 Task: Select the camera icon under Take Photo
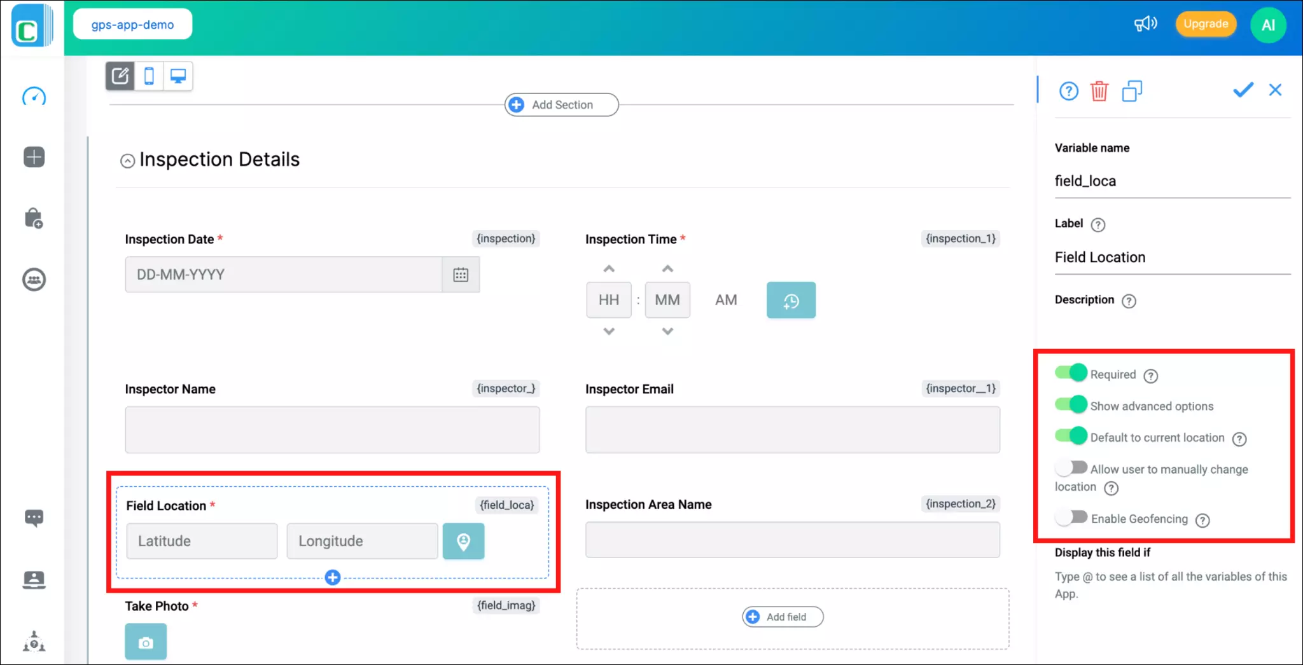146,641
